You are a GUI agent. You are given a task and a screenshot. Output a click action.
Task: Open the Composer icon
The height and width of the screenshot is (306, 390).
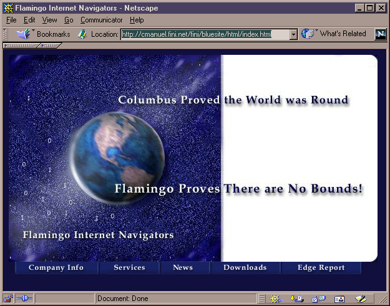(x=361, y=299)
